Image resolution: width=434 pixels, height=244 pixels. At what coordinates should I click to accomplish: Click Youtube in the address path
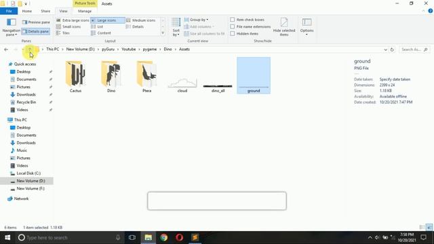pyautogui.click(x=129, y=49)
